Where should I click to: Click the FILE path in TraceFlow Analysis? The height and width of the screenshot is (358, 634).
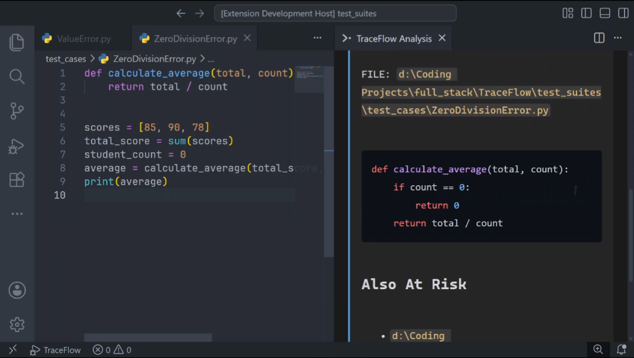click(x=481, y=92)
